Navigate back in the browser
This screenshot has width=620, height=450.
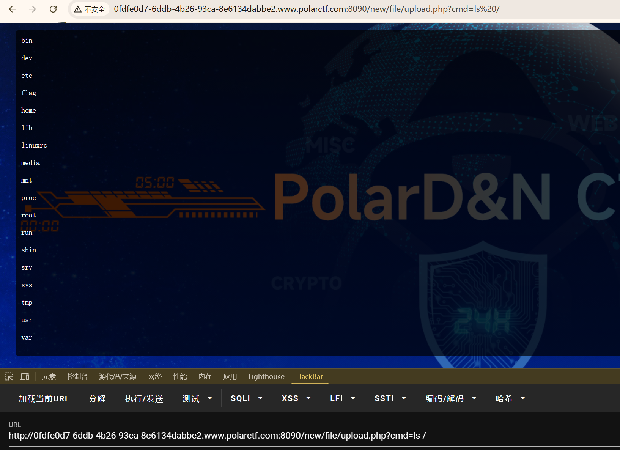coord(12,9)
